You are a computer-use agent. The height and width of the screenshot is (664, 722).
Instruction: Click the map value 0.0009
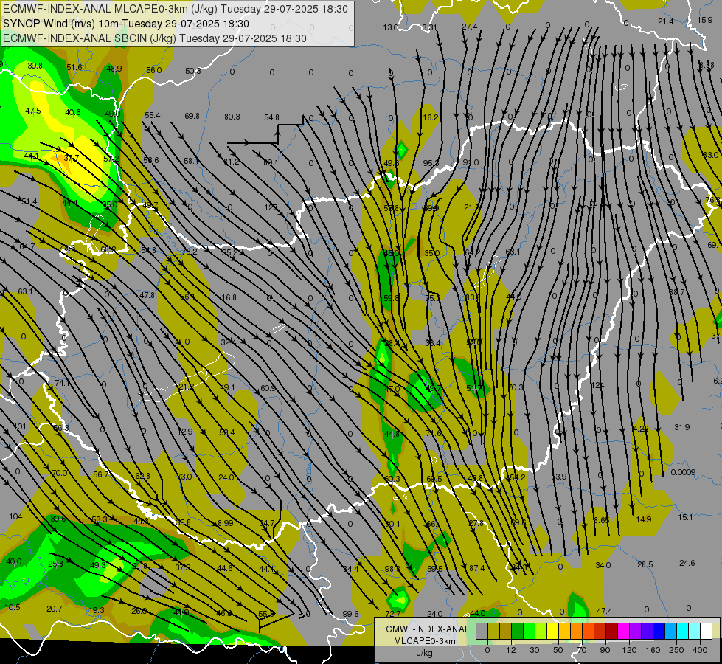pos(683,472)
